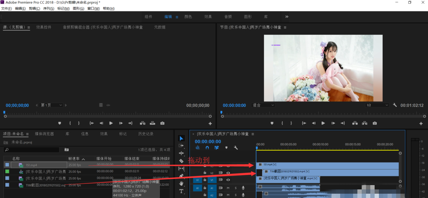Open the 适合 zoom level dropdown
Image resolution: width=428 pixels, height=198 pixels.
click(263, 105)
